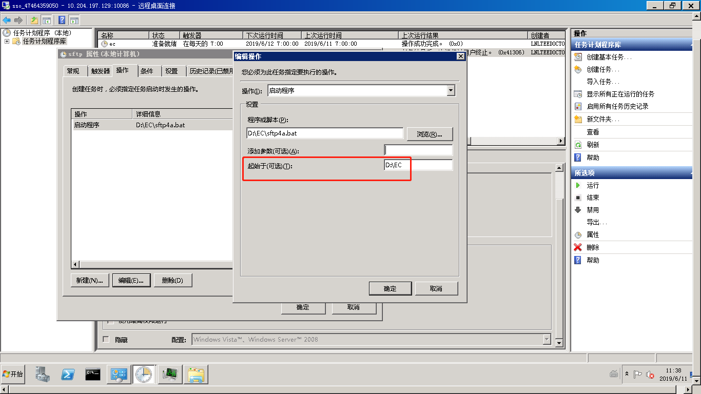Click 新文件夹 in the actions pane
The height and width of the screenshot is (394, 701).
coord(603,119)
